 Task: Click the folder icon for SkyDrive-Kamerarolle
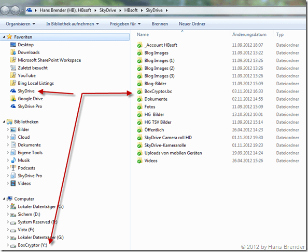[139, 145]
